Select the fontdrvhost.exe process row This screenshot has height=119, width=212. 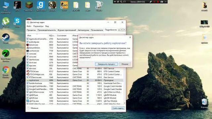coord(75,83)
